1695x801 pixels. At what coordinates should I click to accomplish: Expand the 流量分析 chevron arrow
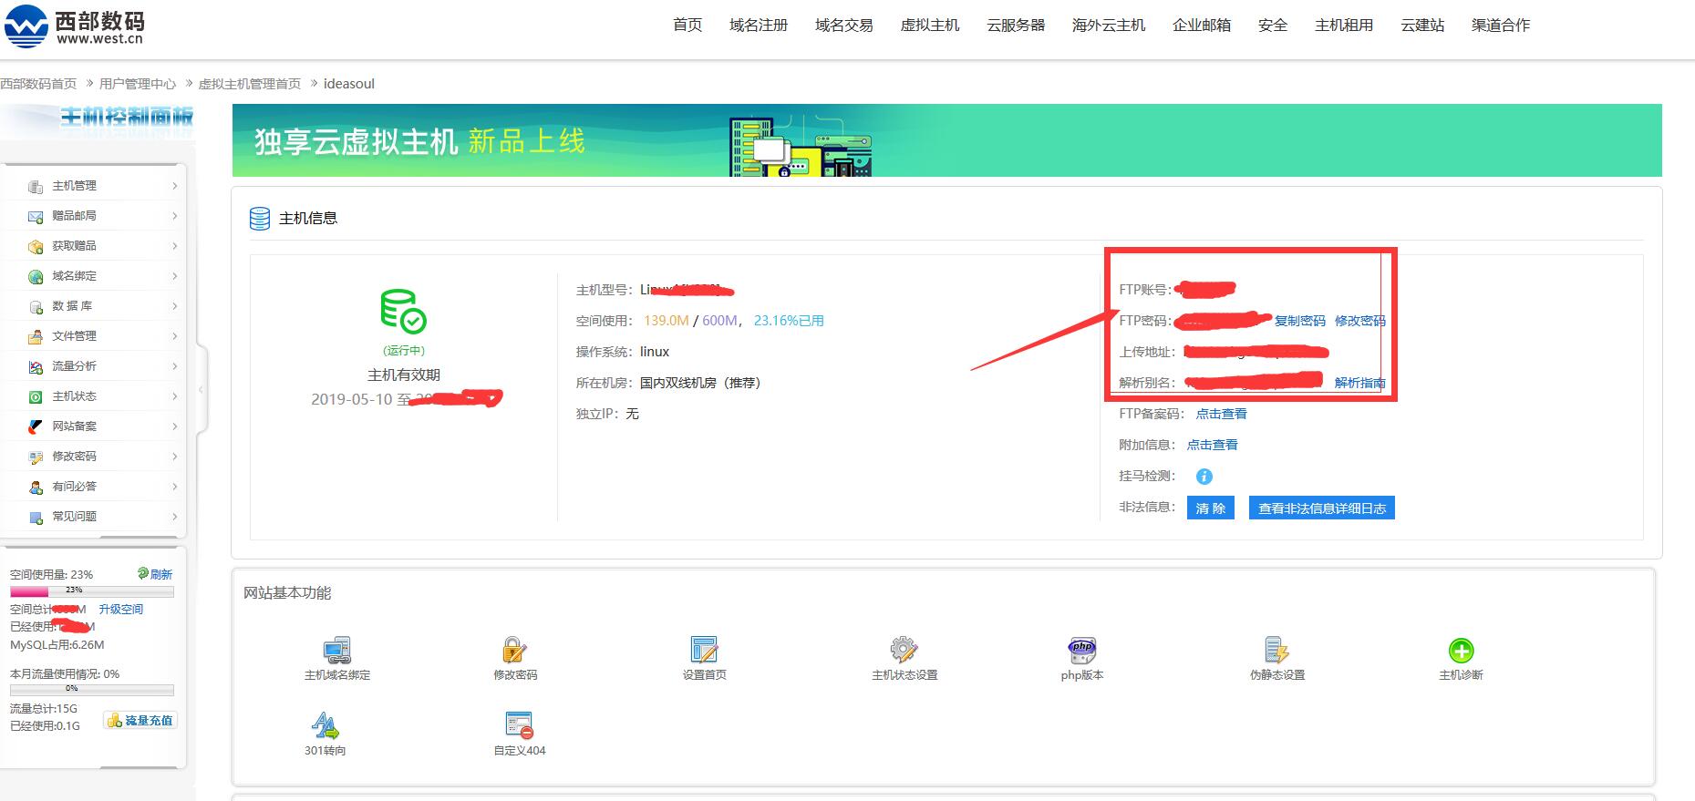pos(174,366)
